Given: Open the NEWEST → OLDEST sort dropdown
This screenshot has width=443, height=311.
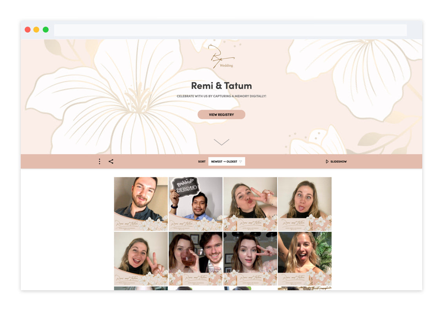Looking at the screenshot, I should [227, 161].
